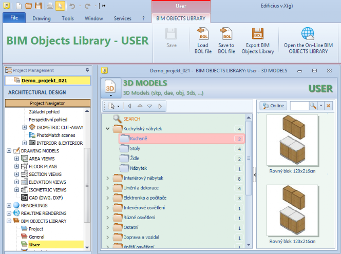Expand RENDERINGS tree node
The width and height of the screenshot is (341, 254).
[x=9, y=205]
